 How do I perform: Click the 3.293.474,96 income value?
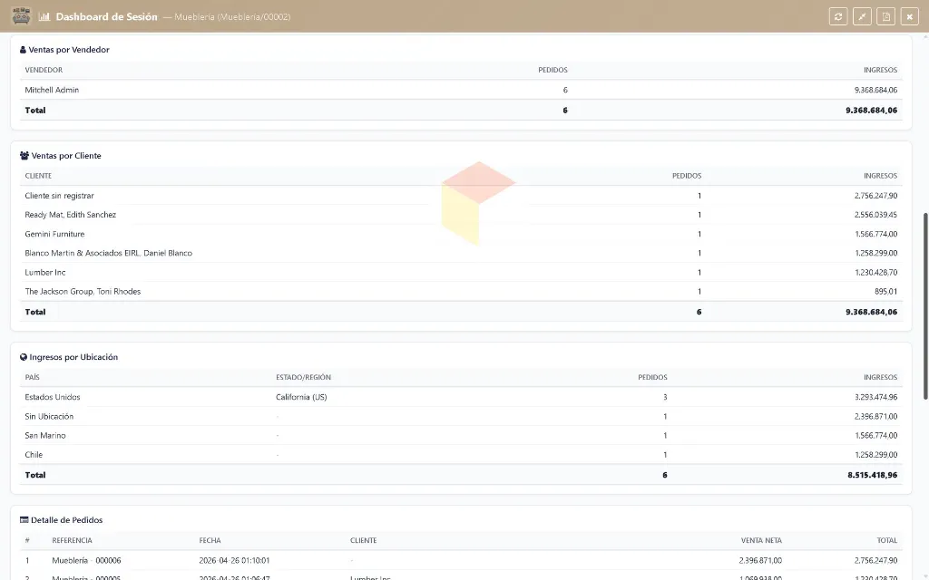tap(875, 397)
